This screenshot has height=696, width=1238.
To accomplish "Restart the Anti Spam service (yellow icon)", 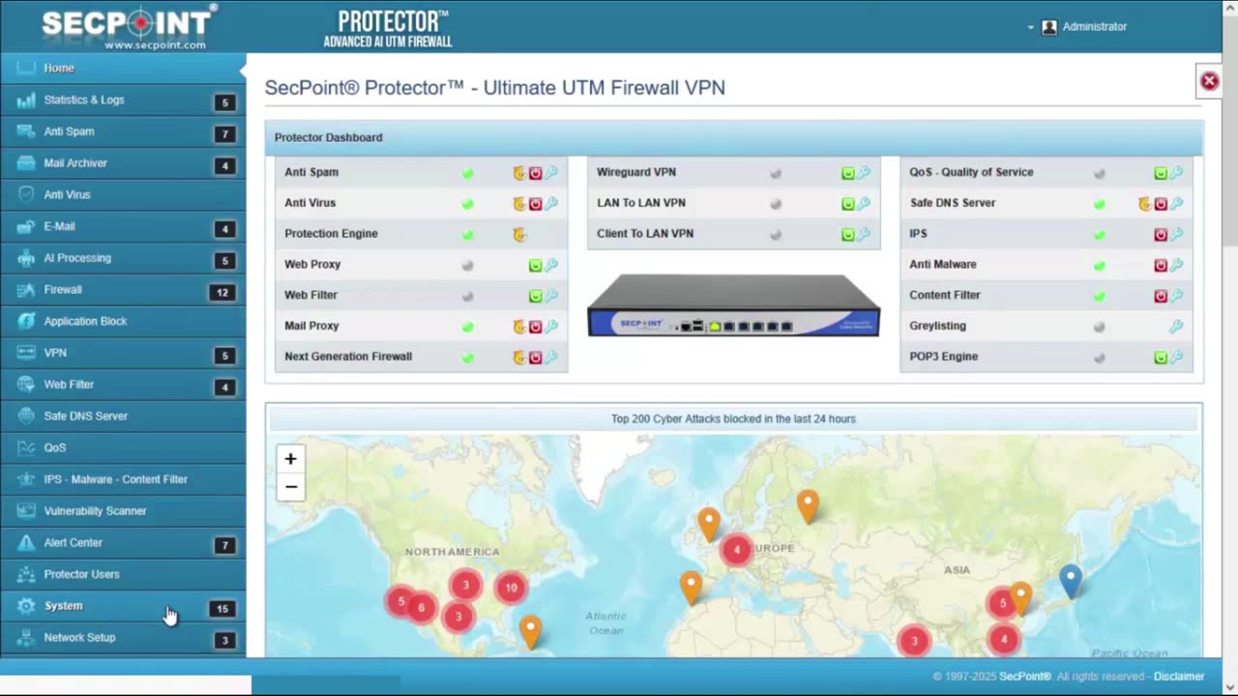I will pos(519,173).
